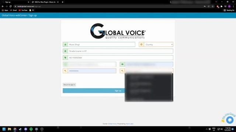Open the 'Alaris Labs' footer link
Image resolution: width=236 pixels, height=132 pixels.
click(129, 124)
